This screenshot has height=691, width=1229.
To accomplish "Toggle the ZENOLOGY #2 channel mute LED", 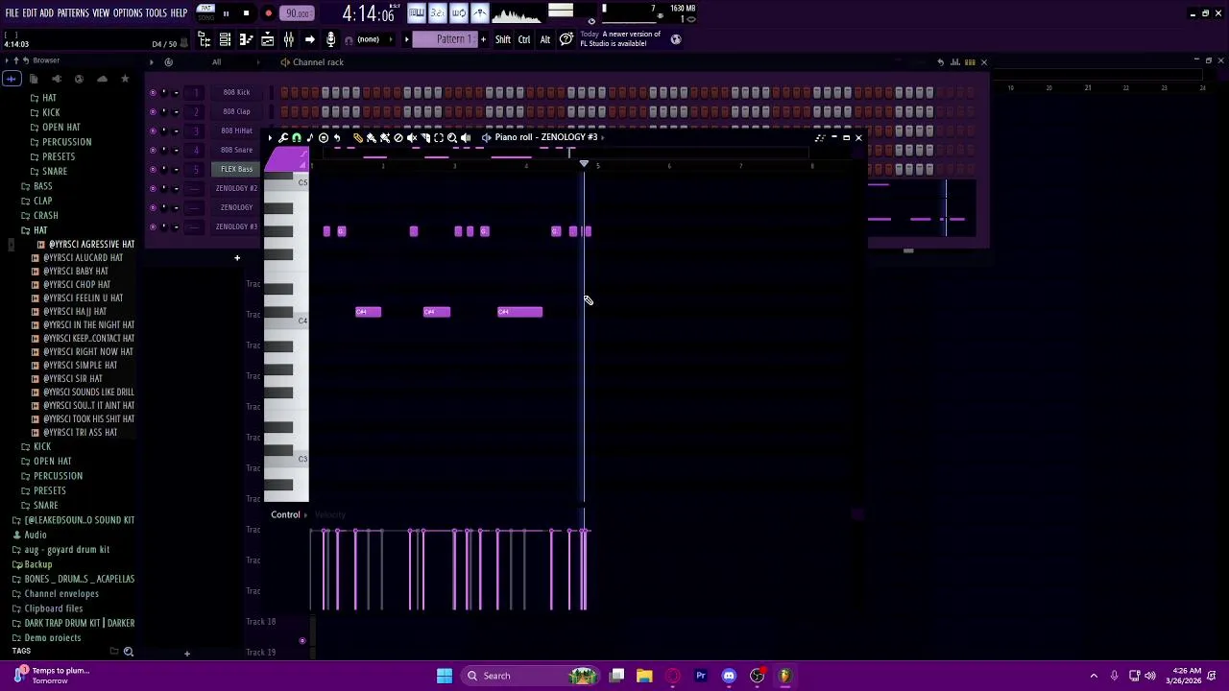I will click(x=153, y=188).
